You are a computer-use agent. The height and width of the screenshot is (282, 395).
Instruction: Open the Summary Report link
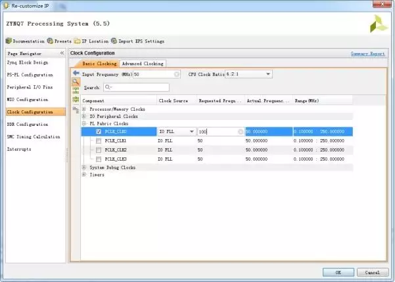[x=367, y=54]
